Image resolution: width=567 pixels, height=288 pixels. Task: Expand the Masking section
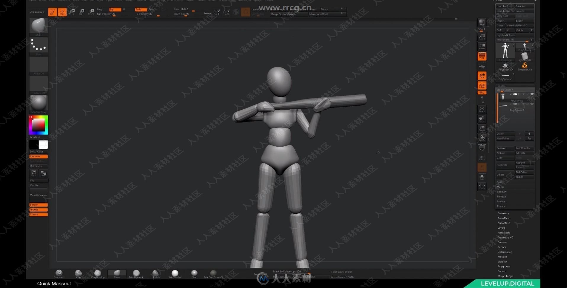[502, 257]
